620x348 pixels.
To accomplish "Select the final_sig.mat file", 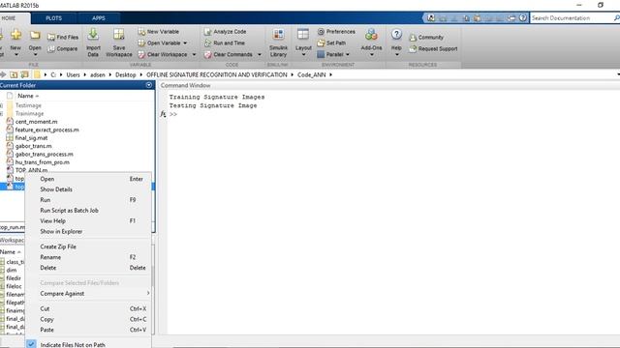I will point(31,138).
